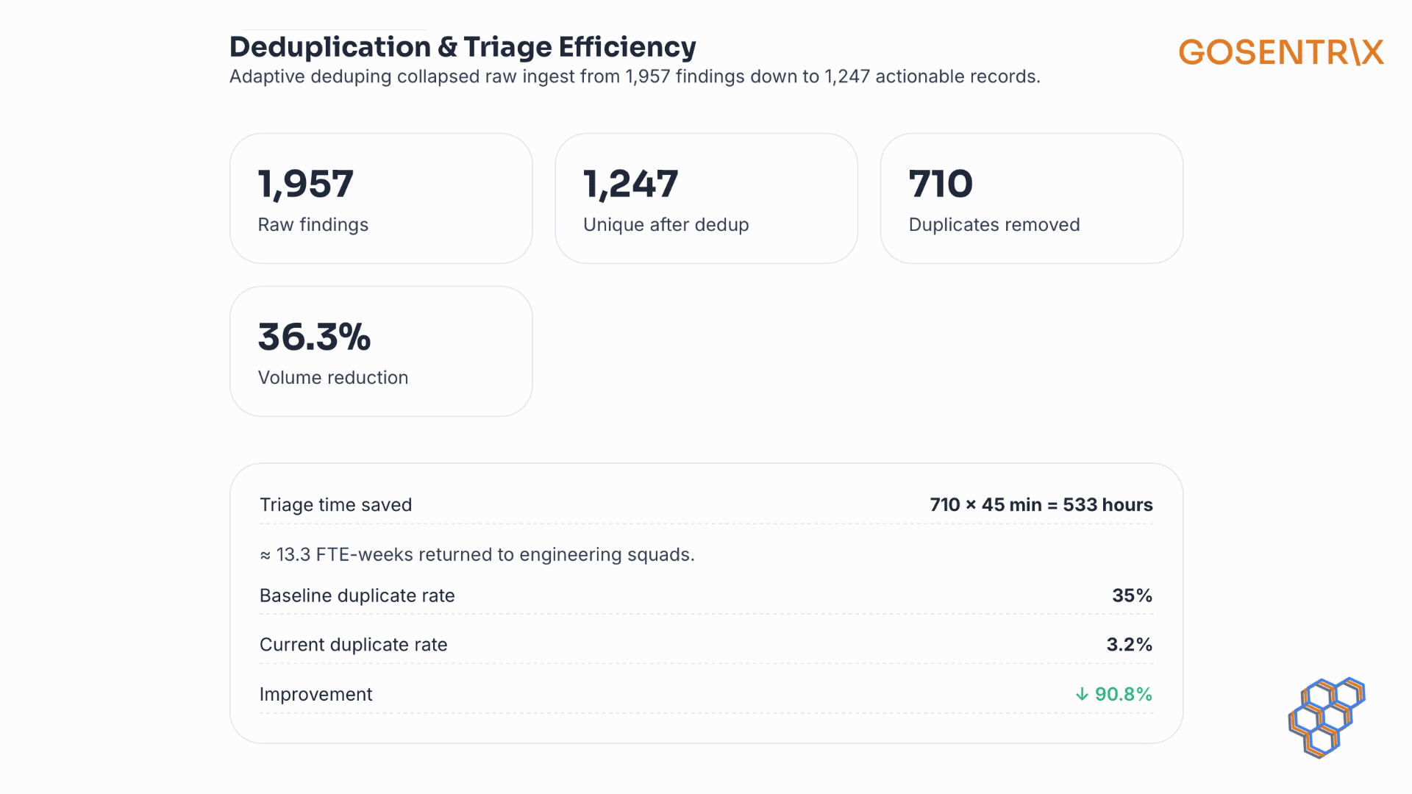
Task: Click the Baseline duplicate rate label
Action: pos(357,595)
